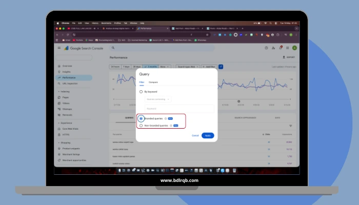
Task: Show help info icon for Non-branded queries
Action: [171, 126]
